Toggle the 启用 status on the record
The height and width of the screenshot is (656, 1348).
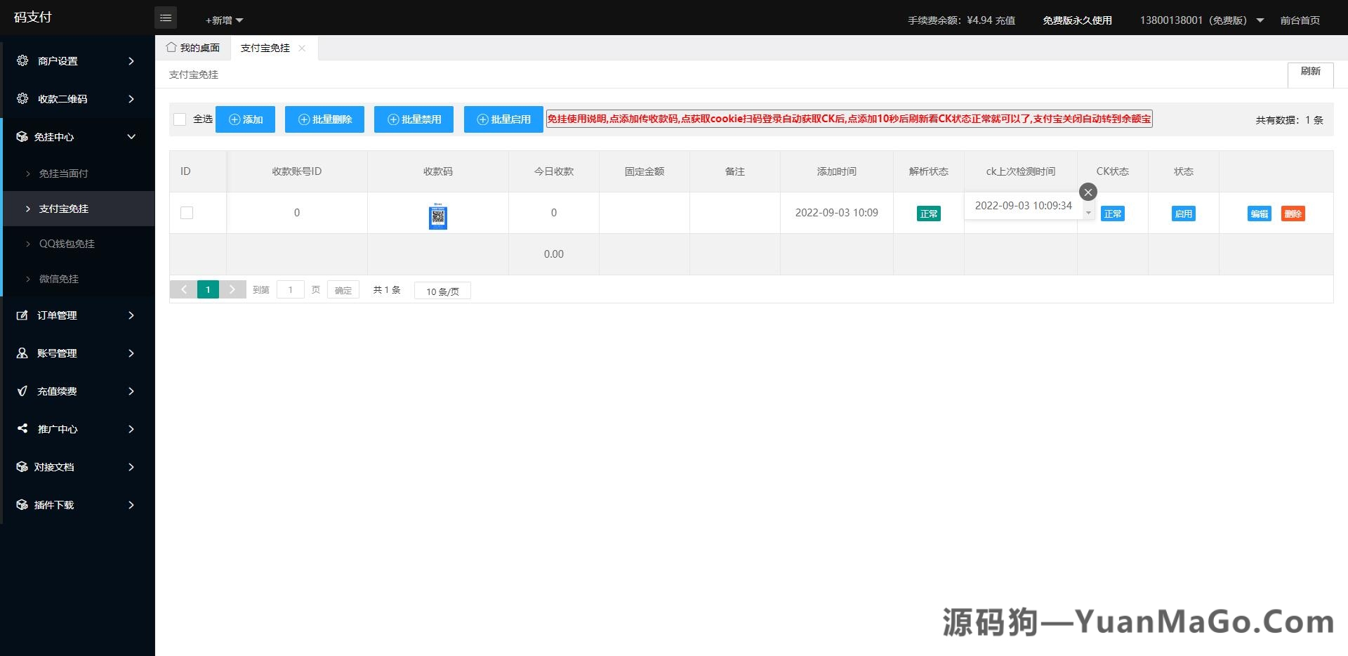click(1182, 214)
